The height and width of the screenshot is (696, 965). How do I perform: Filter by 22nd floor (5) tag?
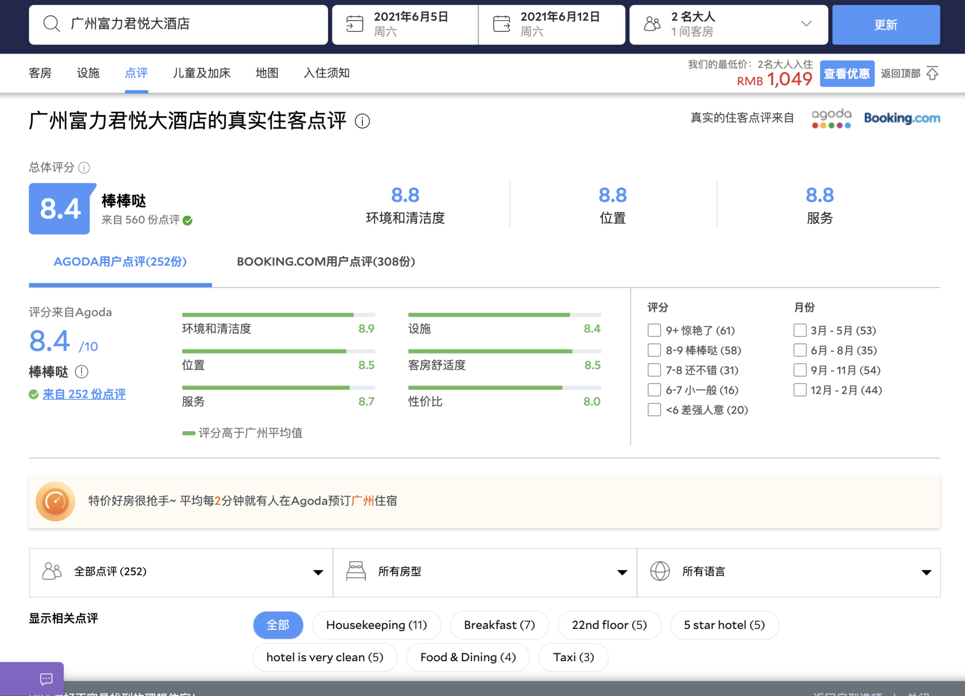tap(609, 625)
